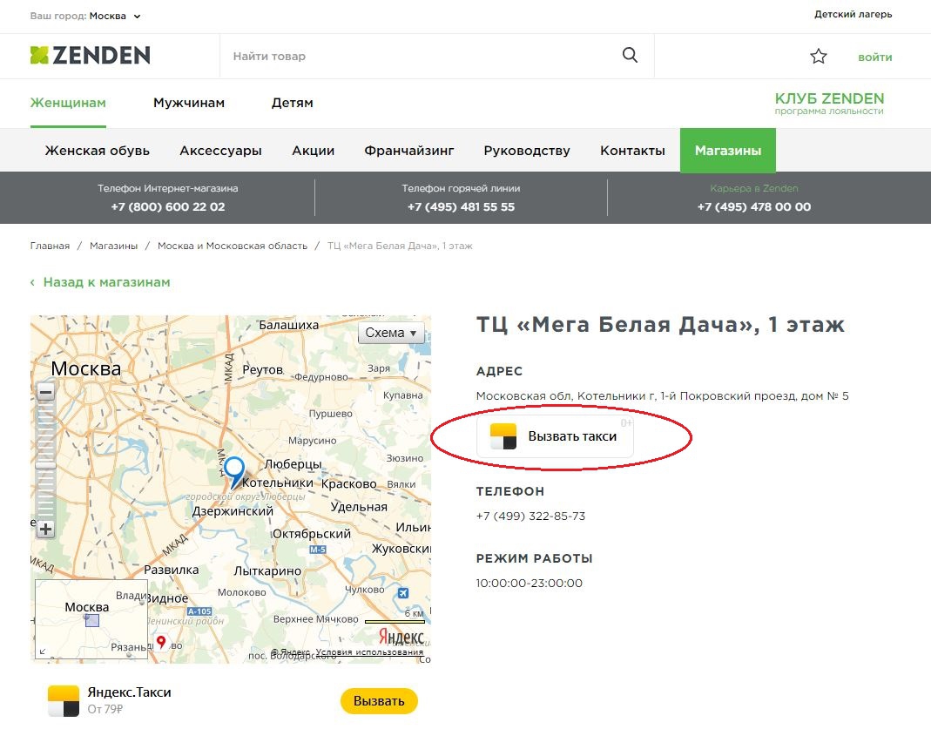The width and height of the screenshot is (931, 756).
Task: Zoom out the map with the minus button
Action: point(45,392)
